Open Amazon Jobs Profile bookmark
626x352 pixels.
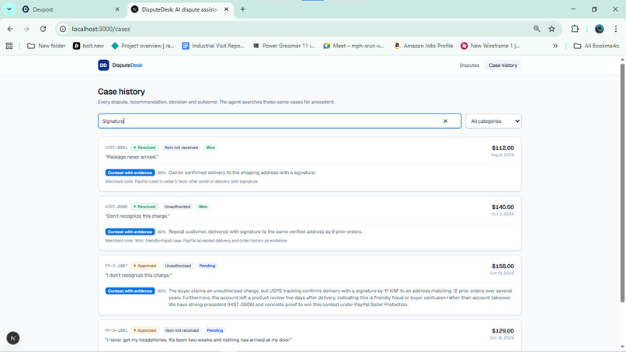tap(423, 46)
